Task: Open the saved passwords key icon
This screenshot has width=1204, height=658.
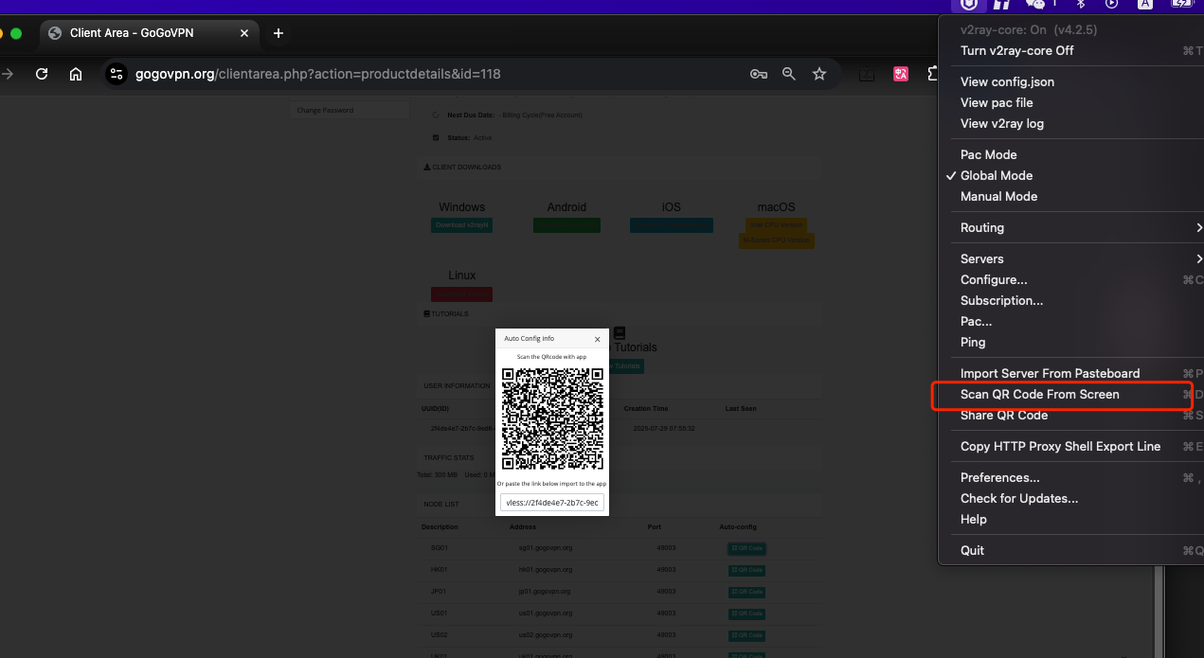Action: [758, 74]
